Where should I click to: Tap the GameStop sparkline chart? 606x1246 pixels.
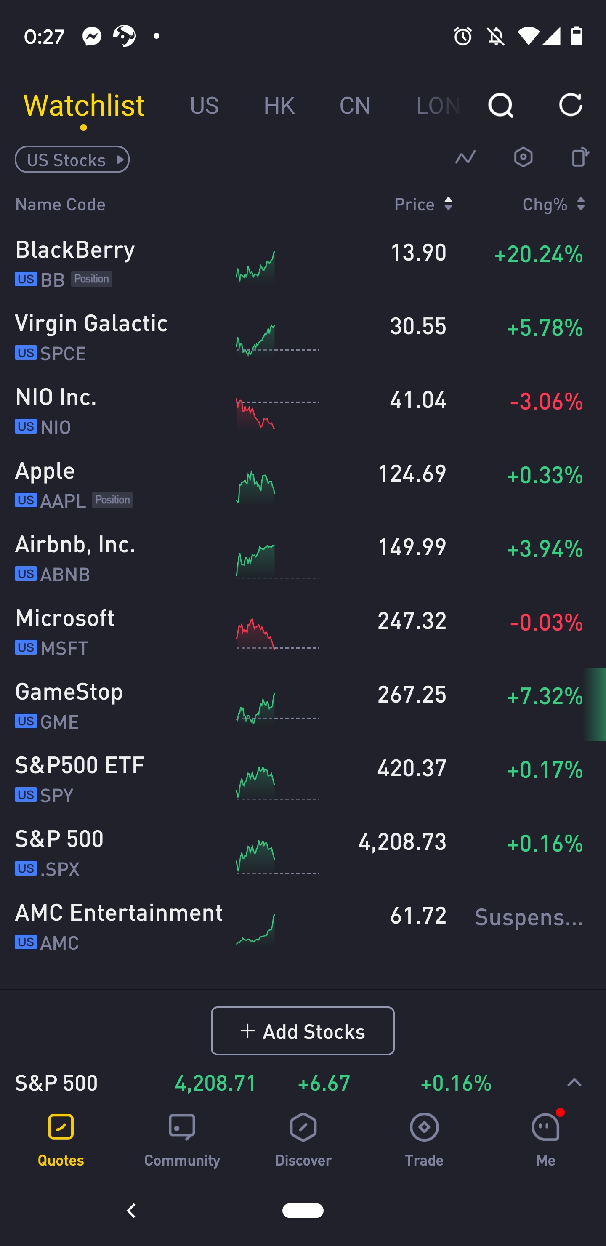[256, 707]
